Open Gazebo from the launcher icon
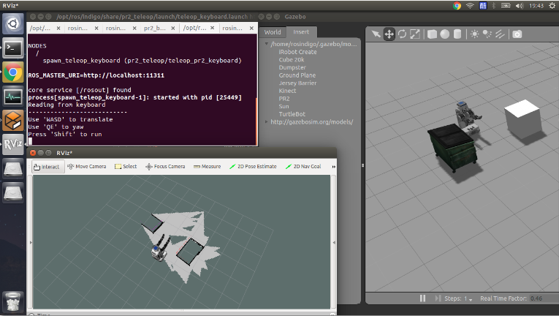Viewport: 559px width, 316px height. click(x=13, y=121)
